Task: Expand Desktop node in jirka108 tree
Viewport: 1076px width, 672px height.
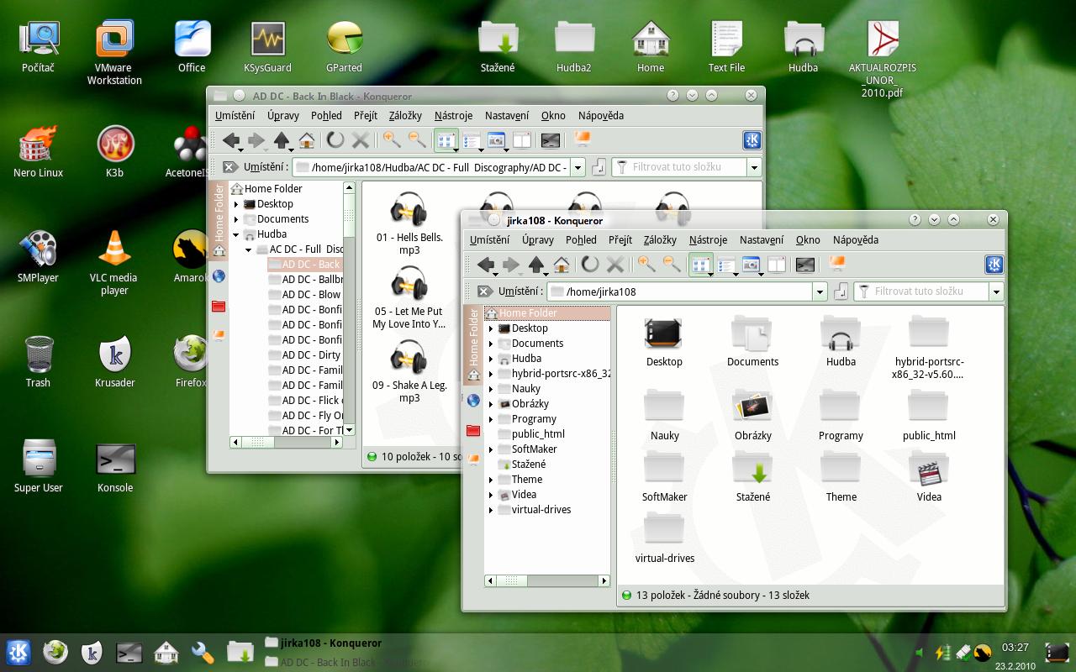Action: [x=491, y=328]
